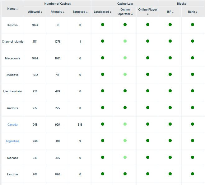Screen dimensions: 205x185
Task: Select the Monaco name cell
Action: click(x=12, y=158)
